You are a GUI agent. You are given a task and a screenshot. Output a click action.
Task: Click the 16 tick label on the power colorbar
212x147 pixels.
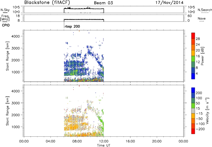tap(198, 56)
